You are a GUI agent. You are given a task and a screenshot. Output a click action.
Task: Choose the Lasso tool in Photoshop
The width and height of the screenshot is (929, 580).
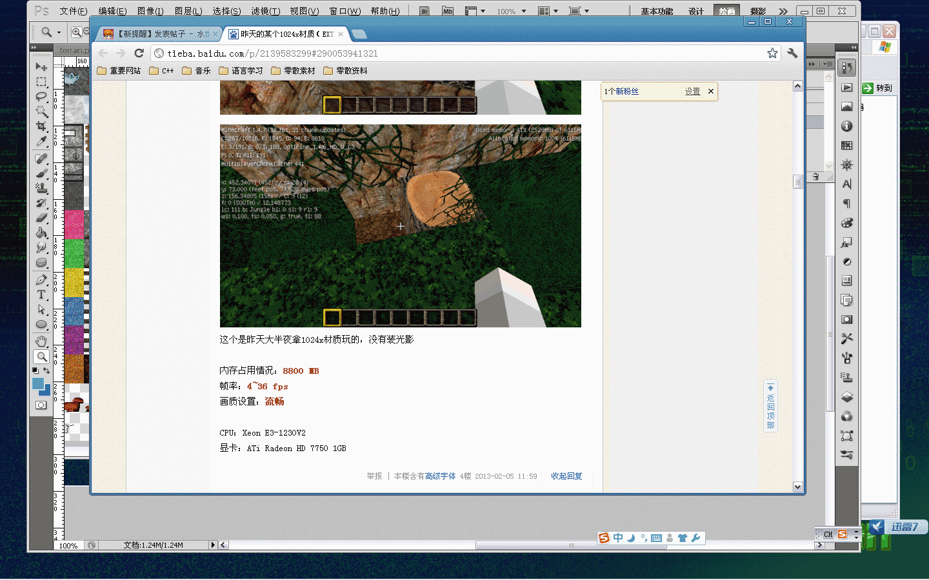pyautogui.click(x=41, y=97)
